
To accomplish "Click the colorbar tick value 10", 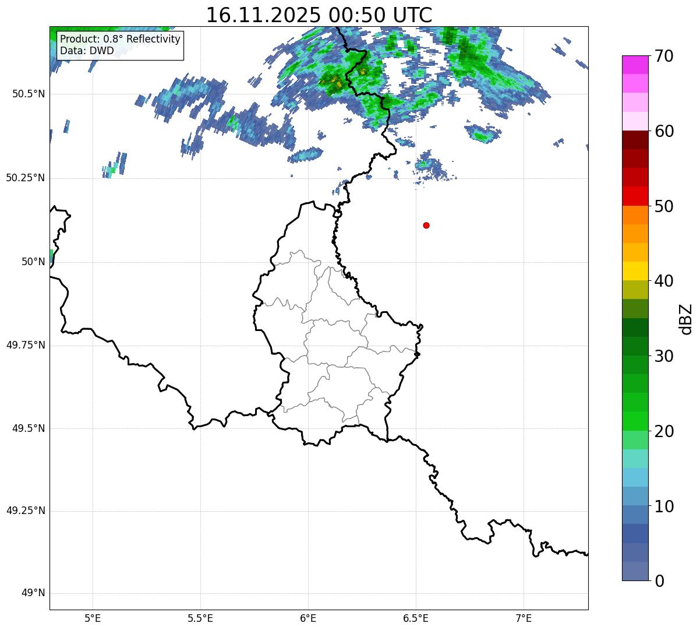I will (664, 506).
